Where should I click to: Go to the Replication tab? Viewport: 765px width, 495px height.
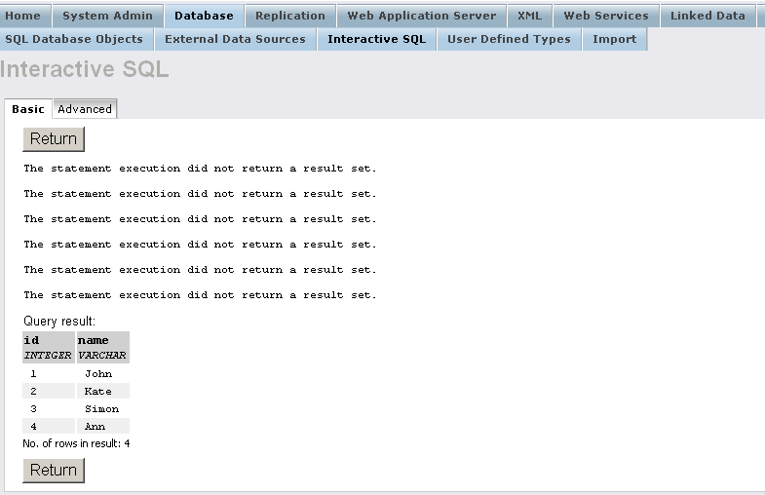pyautogui.click(x=289, y=16)
